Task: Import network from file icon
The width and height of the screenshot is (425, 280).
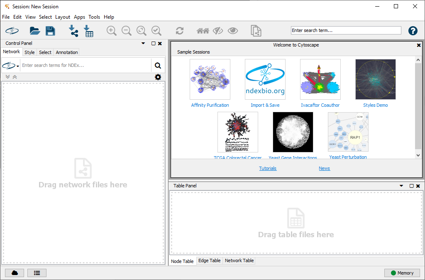Action: point(73,31)
